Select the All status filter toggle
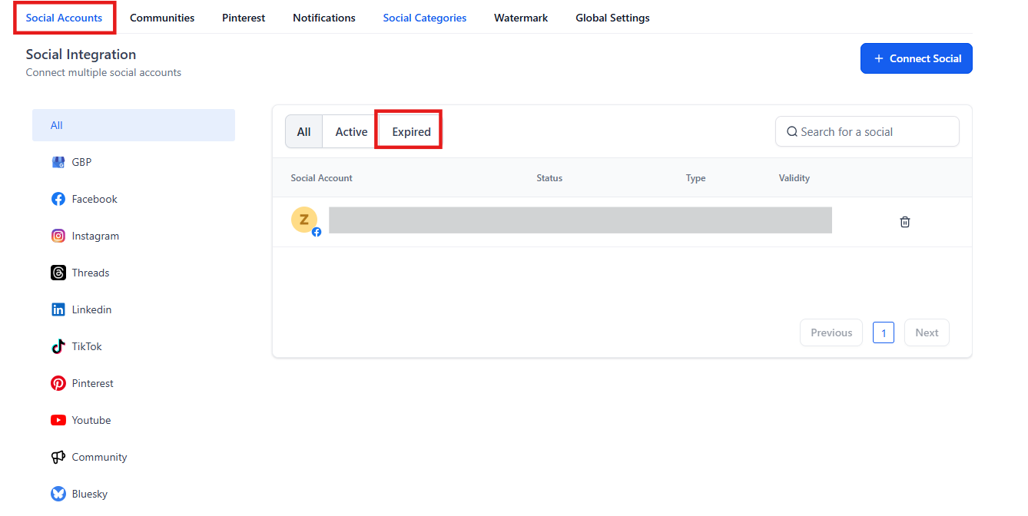The image size is (1028, 516). [304, 132]
